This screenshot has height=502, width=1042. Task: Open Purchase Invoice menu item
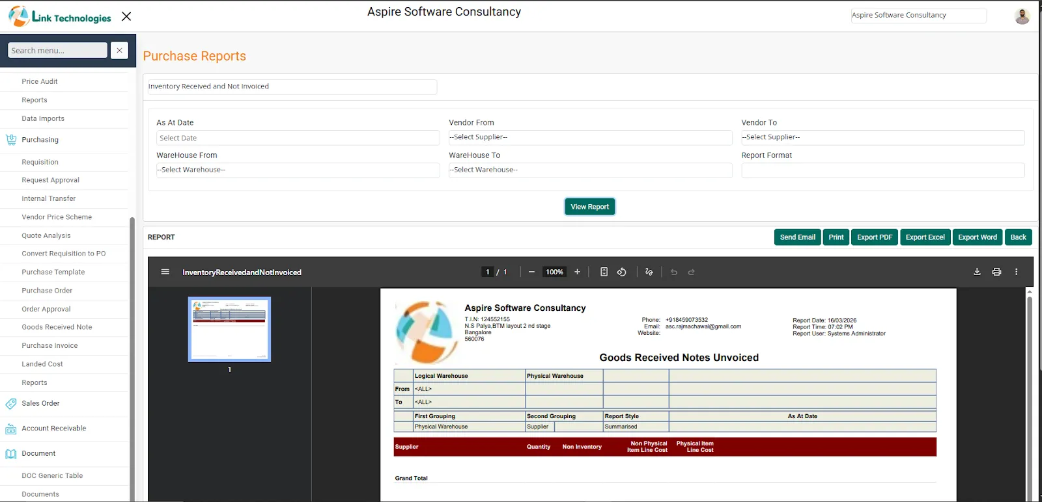49,346
